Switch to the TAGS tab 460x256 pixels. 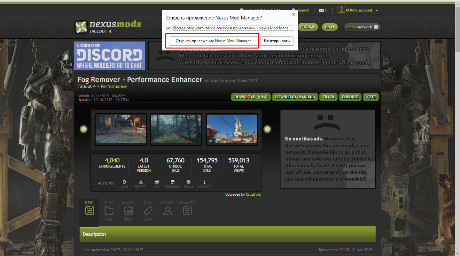point(148,211)
